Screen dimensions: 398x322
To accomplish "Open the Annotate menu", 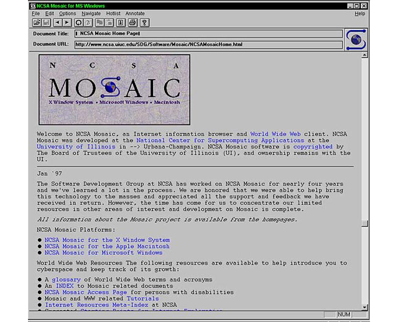I will (135, 14).
